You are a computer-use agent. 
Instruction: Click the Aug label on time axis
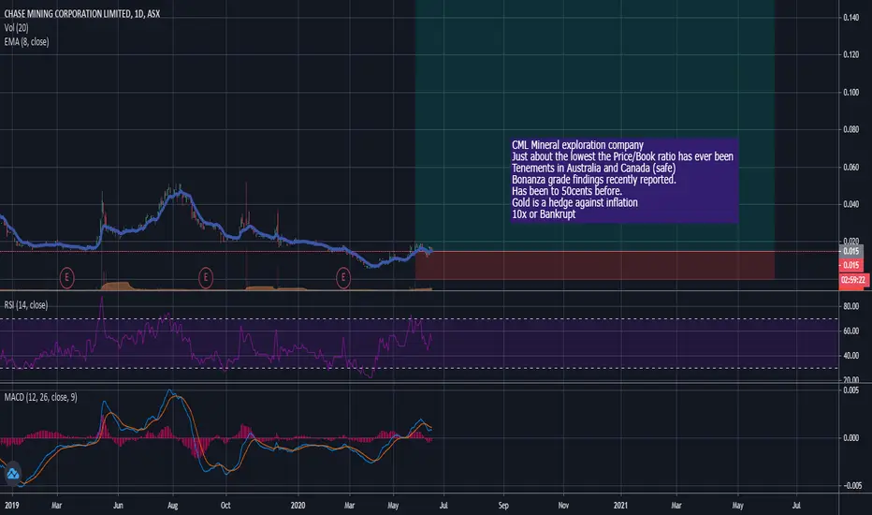(172, 506)
